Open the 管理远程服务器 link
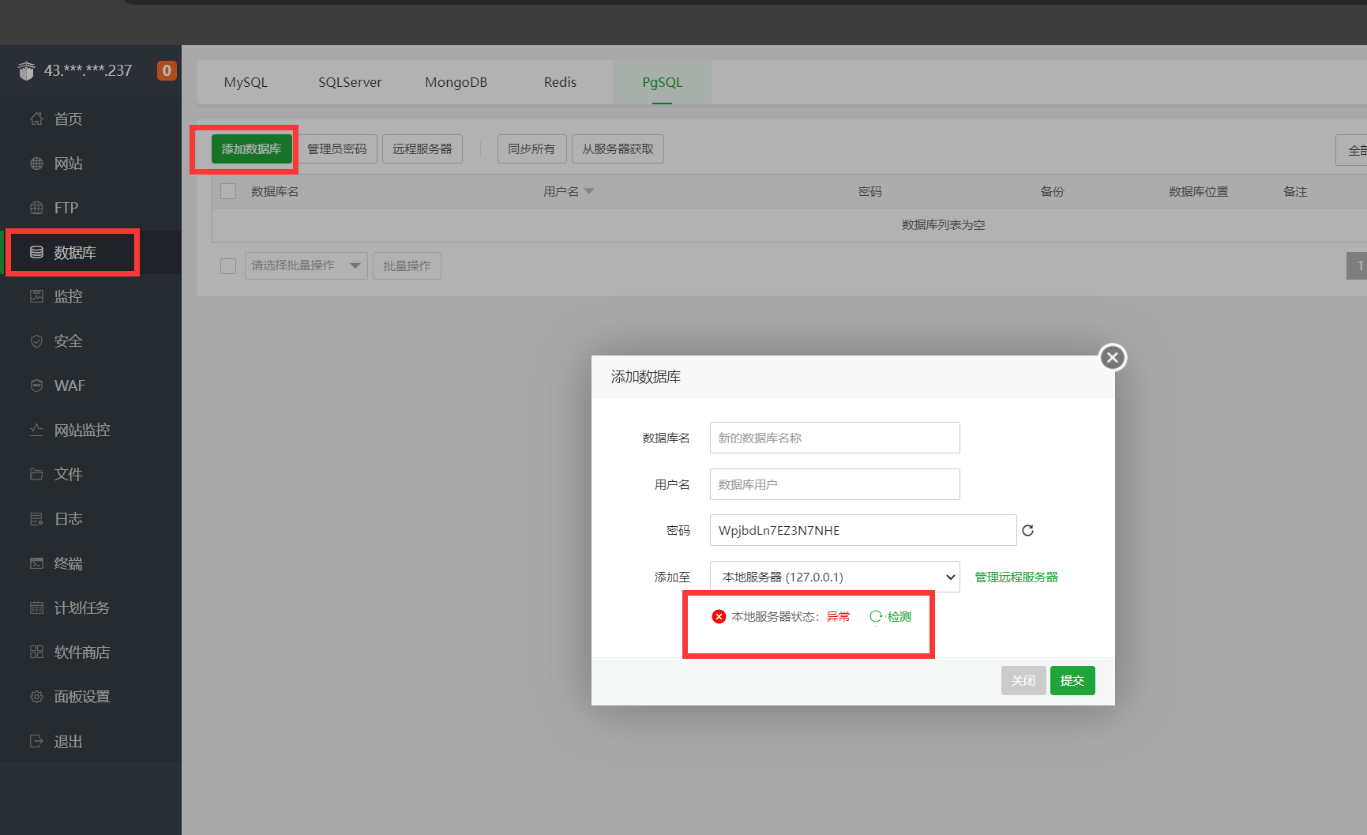The height and width of the screenshot is (835, 1367). coord(1016,577)
